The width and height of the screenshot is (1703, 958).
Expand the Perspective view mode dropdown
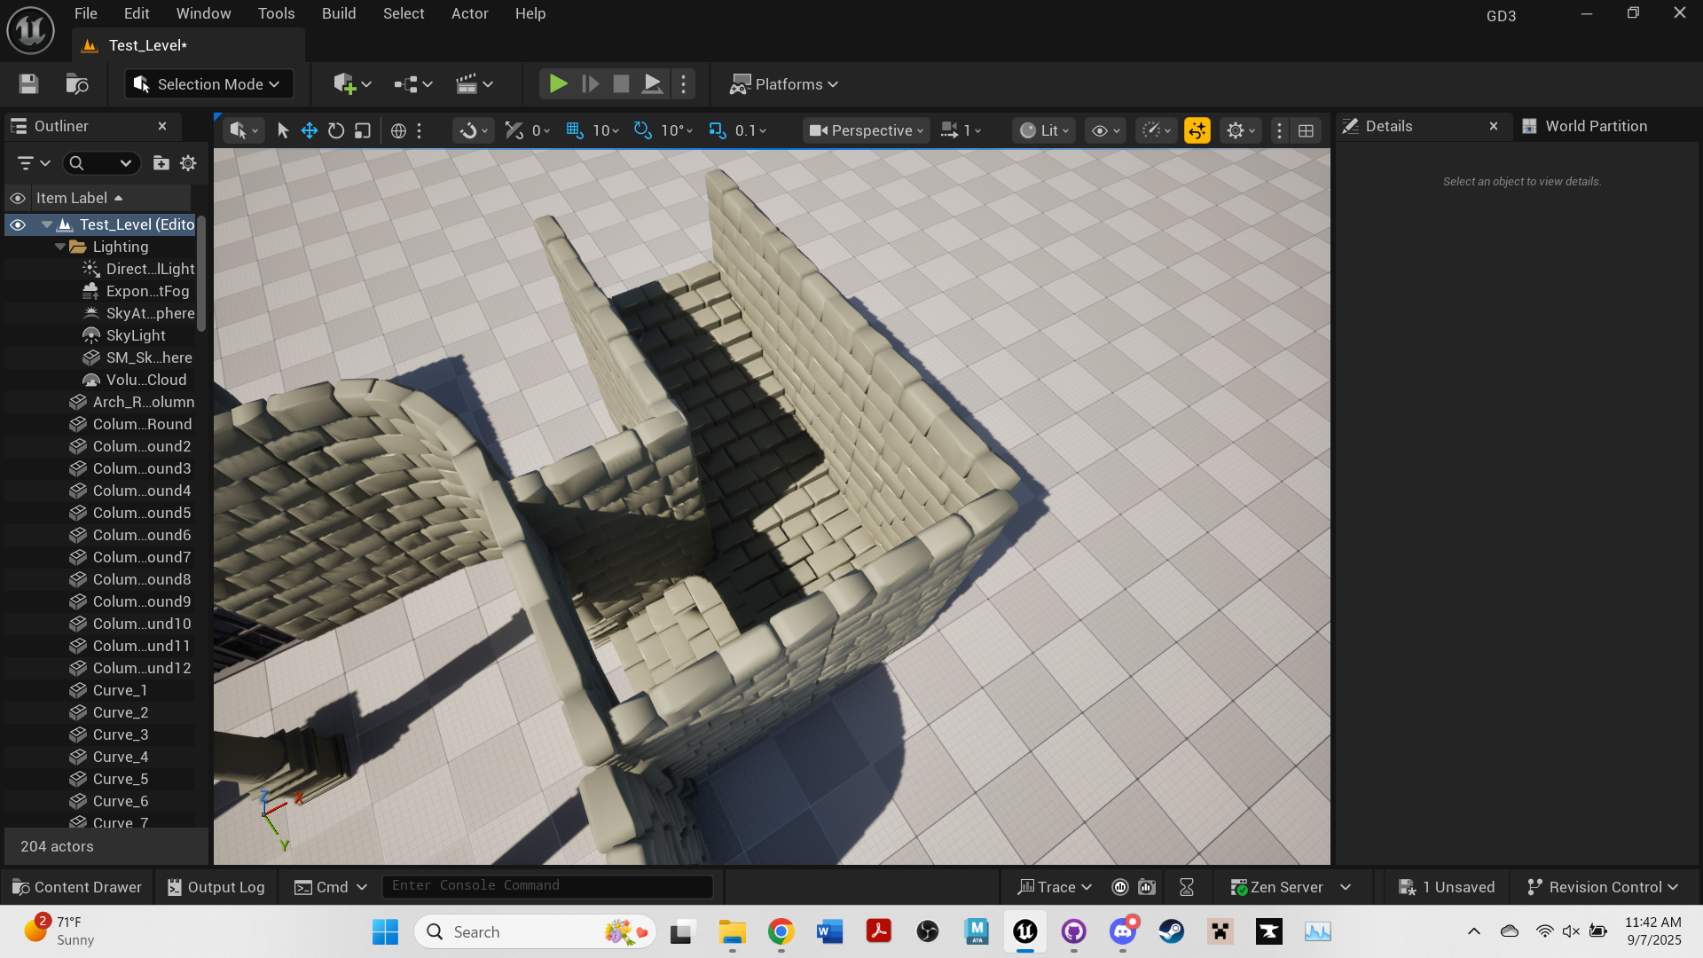(867, 130)
